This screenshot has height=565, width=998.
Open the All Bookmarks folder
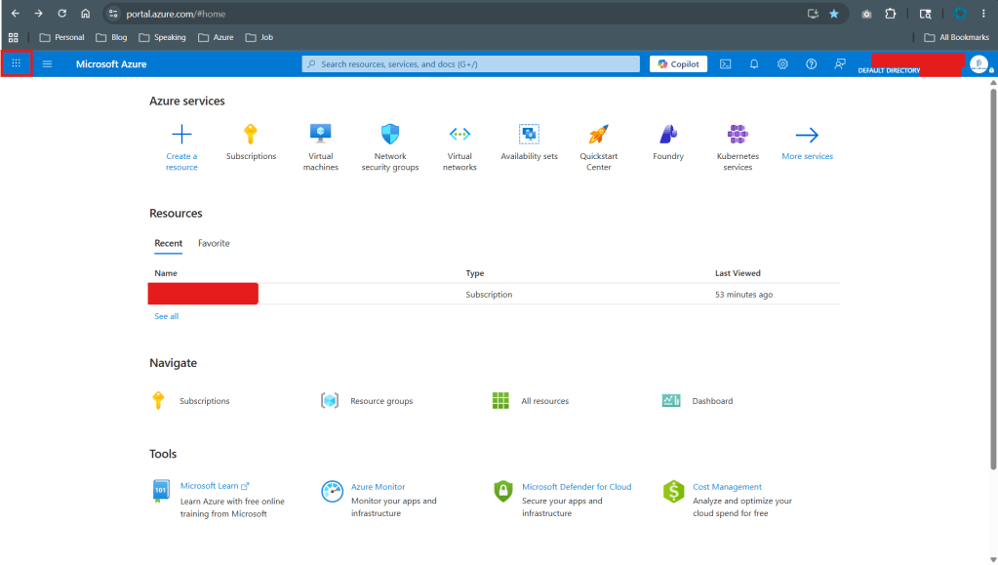click(x=957, y=38)
